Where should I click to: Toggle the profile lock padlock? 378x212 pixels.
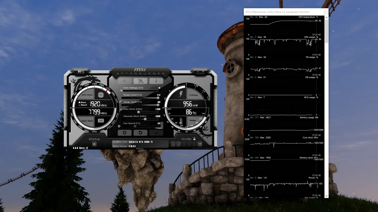[x=195, y=139]
